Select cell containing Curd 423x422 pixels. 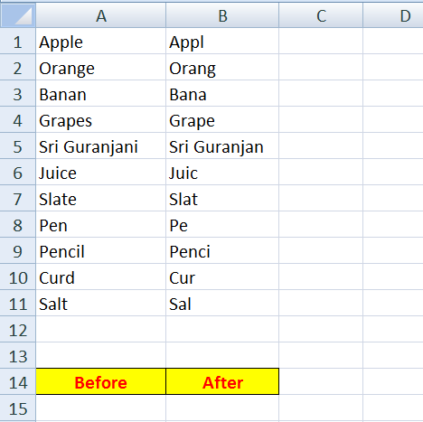[101, 277]
